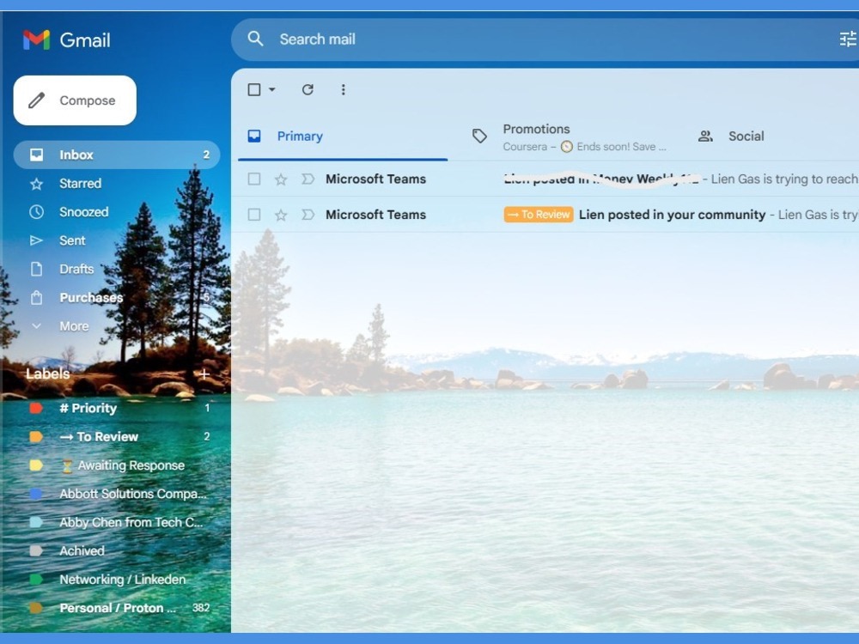Click the orange To Review label color tag
The image size is (859, 644).
(36, 436)
